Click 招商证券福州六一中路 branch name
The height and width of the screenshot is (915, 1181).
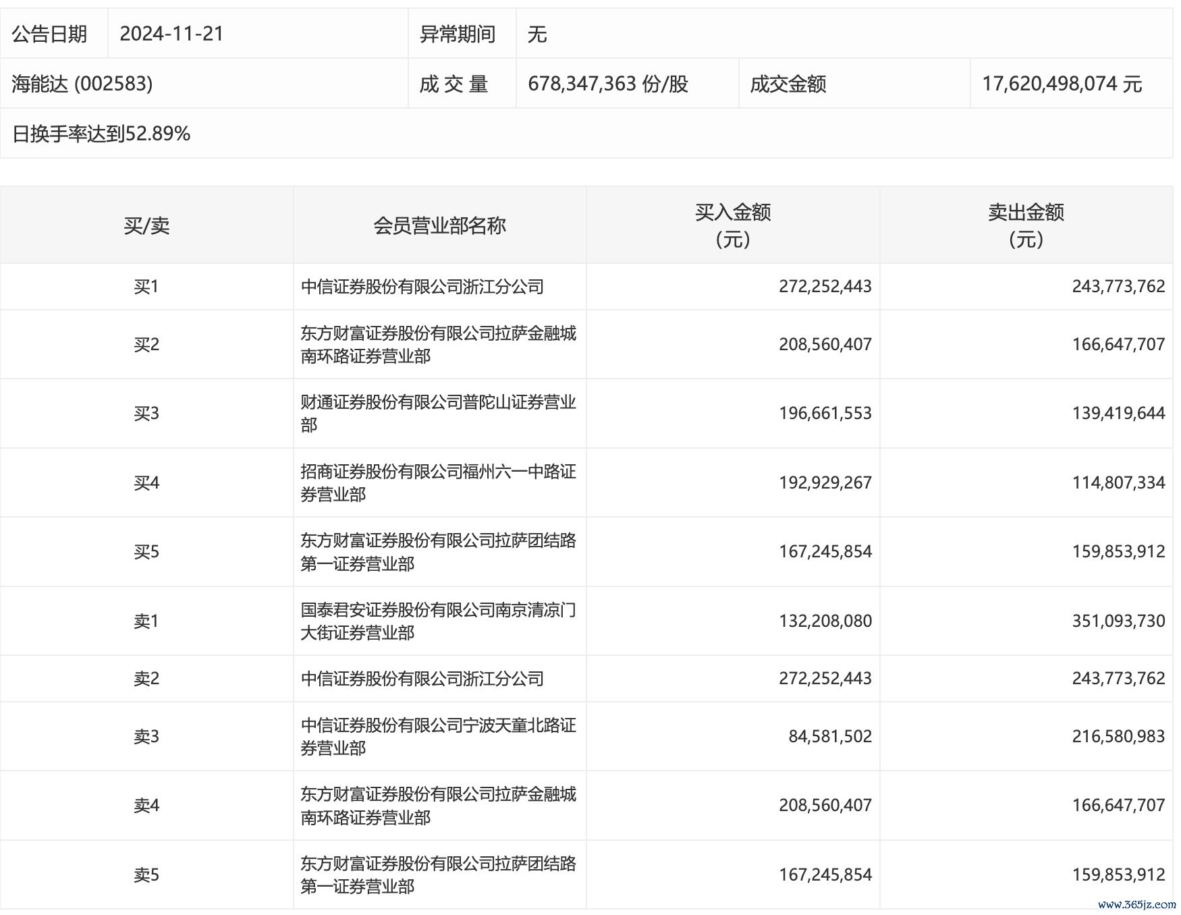pos(439,482)
